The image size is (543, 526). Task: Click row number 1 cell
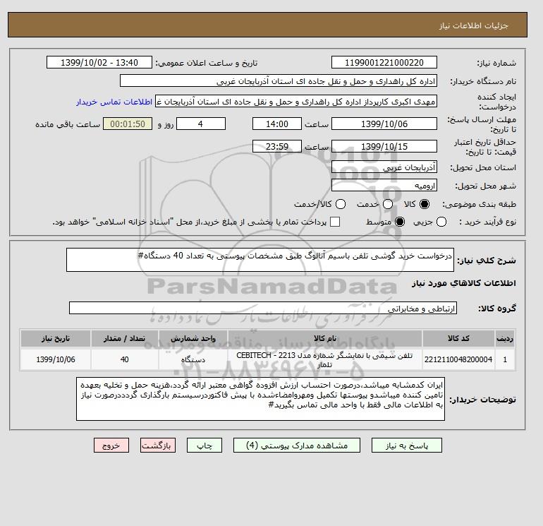pyautogui.click(x=505, y=359)
